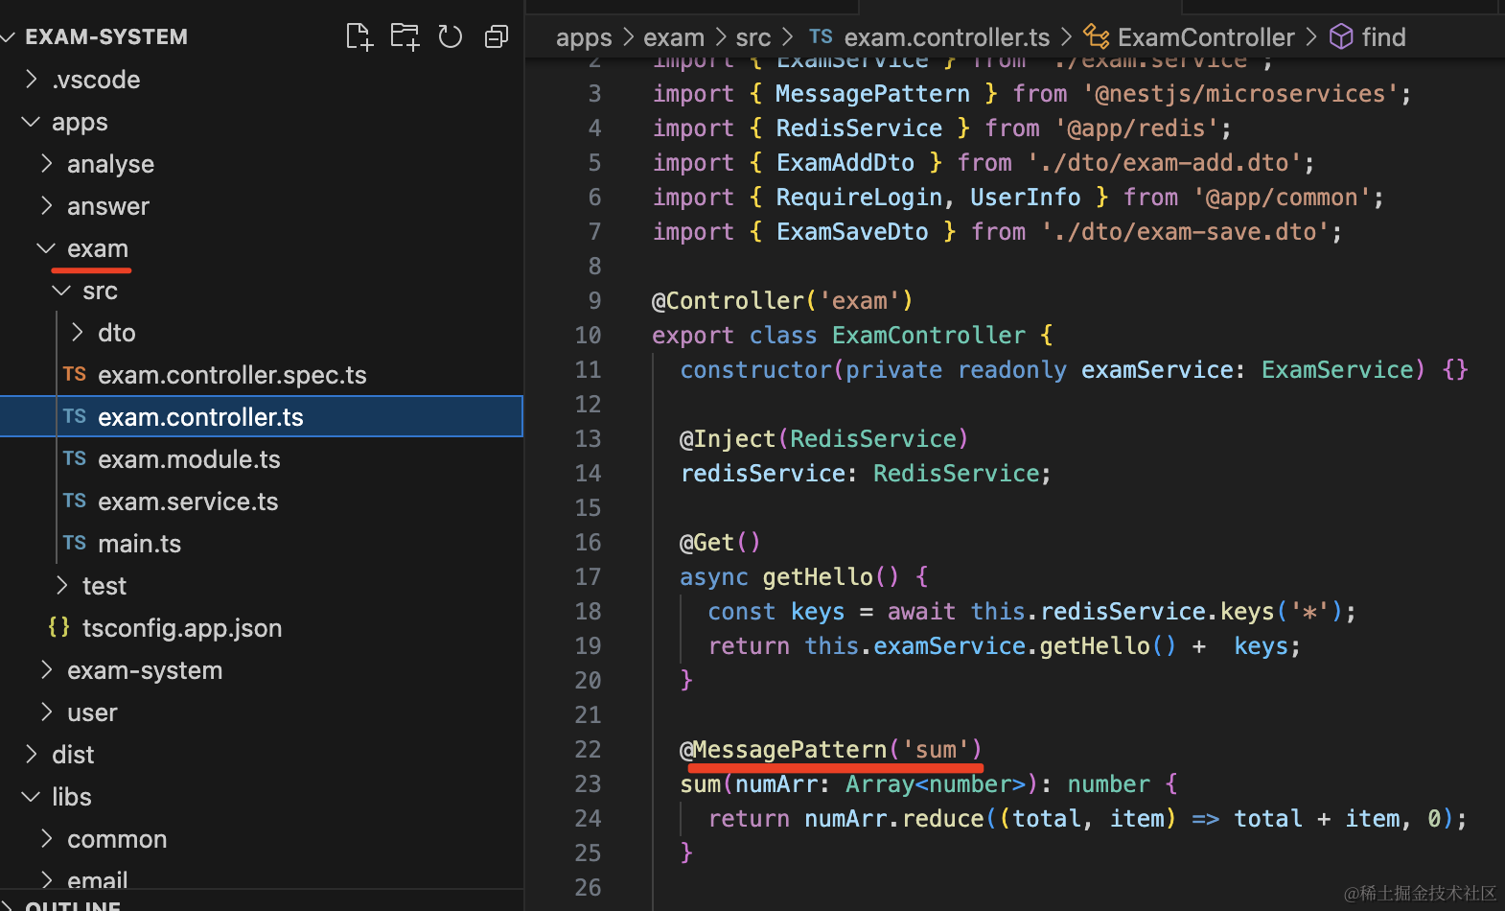Viewport: 1505px width, 911px height.
Task: Click the New Folder icon in explorer header
Action: pyautogui.click(x=405, y=37)
